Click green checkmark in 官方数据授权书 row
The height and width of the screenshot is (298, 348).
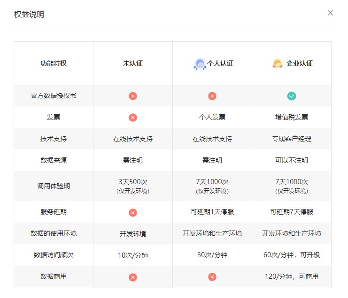pos(292,96)
